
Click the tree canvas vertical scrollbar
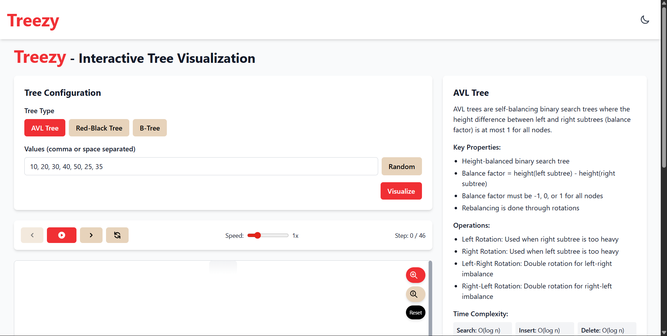[x=430, y=299]
